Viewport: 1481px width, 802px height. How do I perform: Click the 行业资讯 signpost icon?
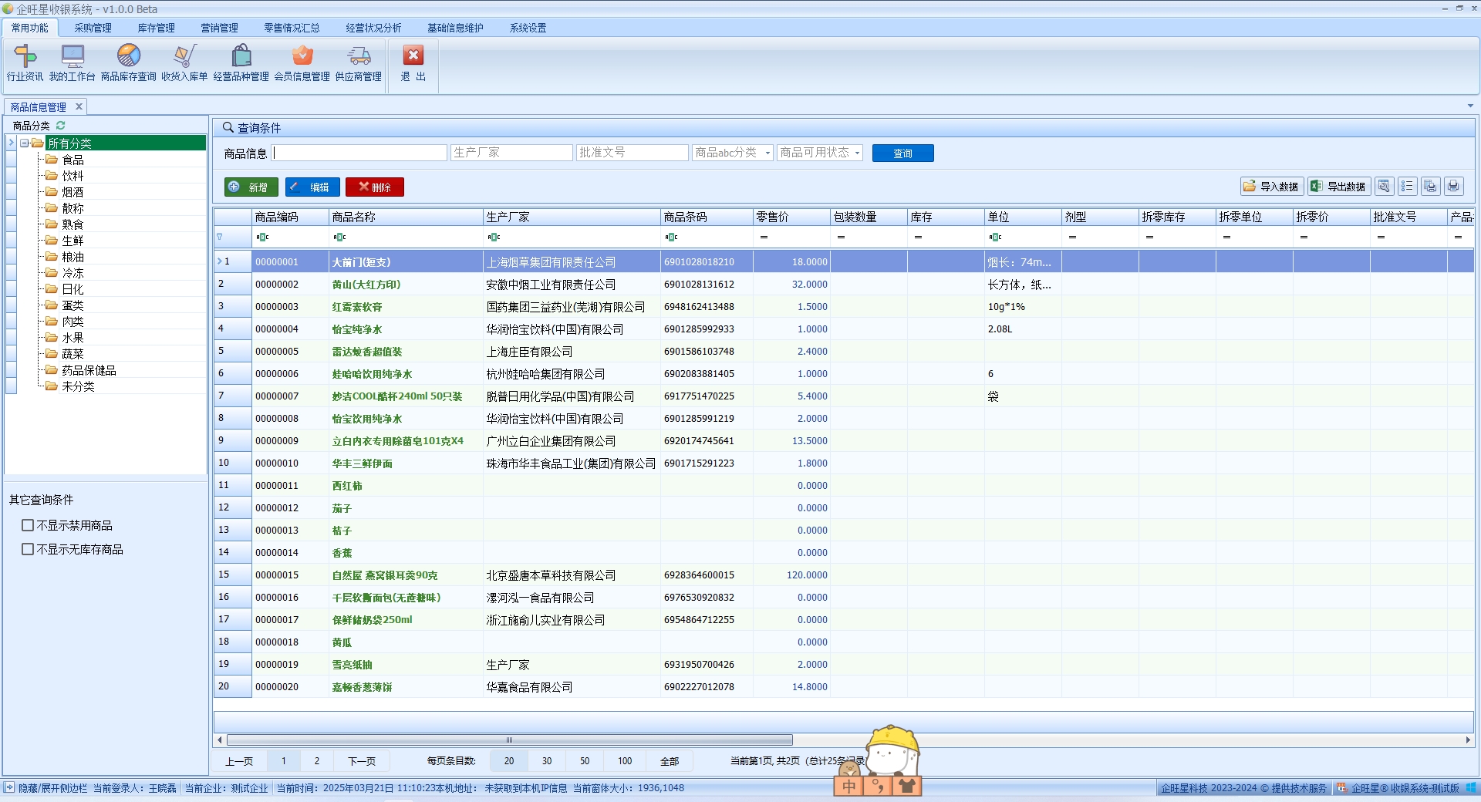25,56
